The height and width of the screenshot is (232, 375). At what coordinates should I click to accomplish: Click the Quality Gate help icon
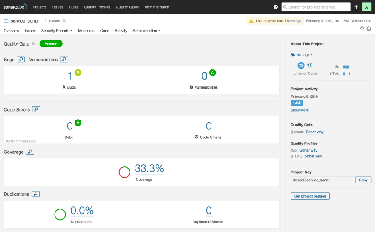[33, 44]
